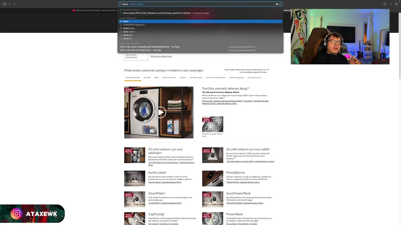Open the 'Konfor paketi' learn-more link

point(165,182)
